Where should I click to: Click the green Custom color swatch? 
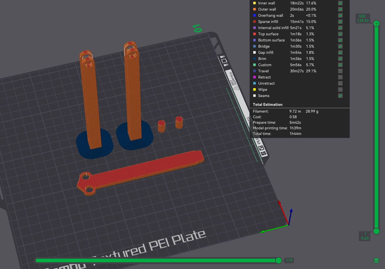[x=254, y=65]
